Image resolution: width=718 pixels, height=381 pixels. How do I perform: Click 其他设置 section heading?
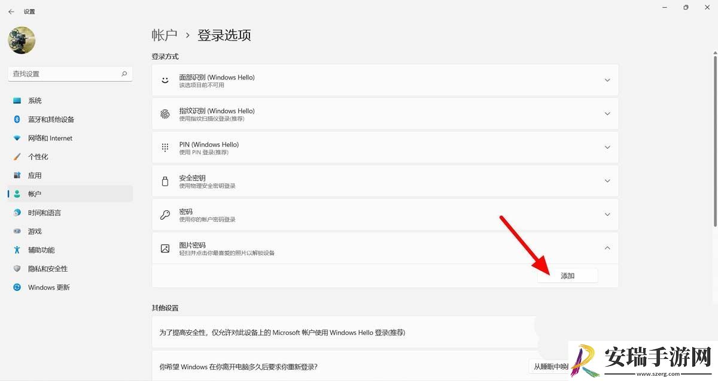[165, 308]
